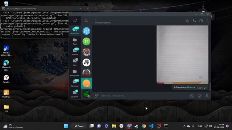
Task: Open the chat with the dark green avatar
Action: click(x=86, y=94)
